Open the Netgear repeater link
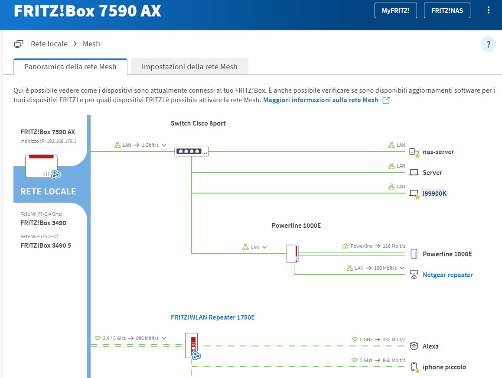 447,275
